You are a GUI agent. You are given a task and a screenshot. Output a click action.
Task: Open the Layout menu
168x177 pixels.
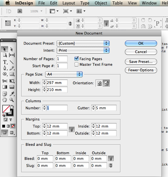click(69, 3)
